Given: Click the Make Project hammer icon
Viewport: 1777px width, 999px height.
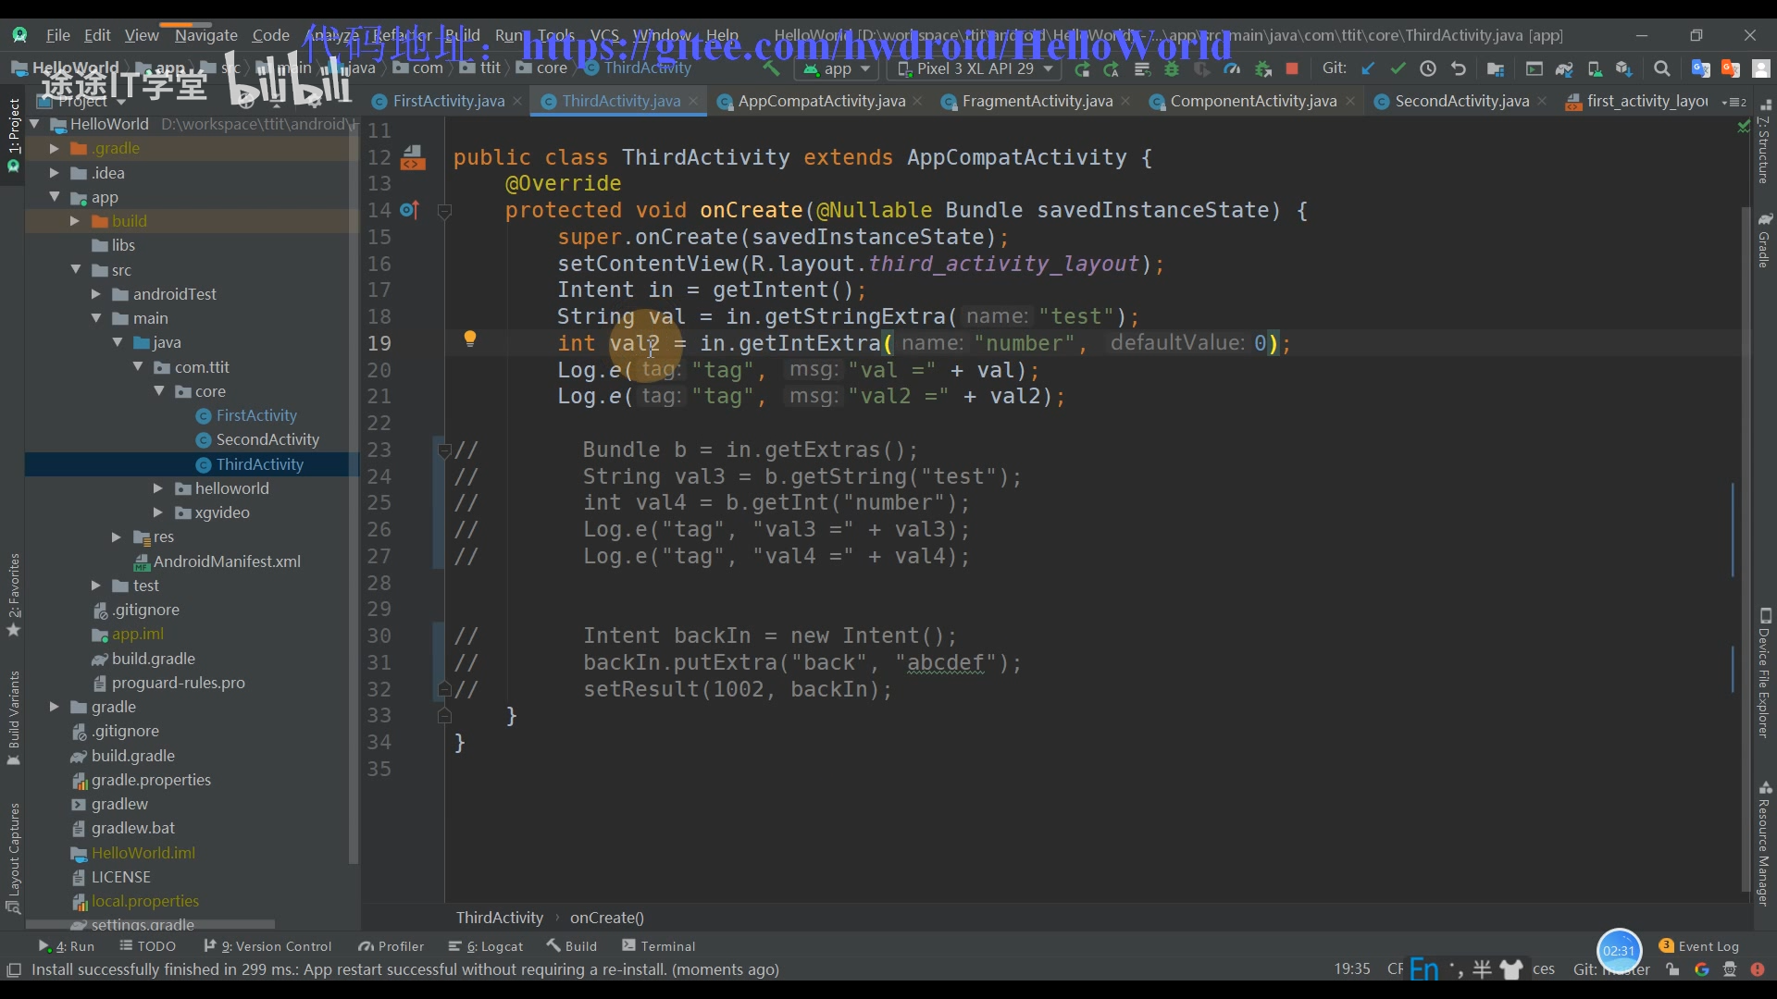Looking at the screenshot, I should 770,68.
